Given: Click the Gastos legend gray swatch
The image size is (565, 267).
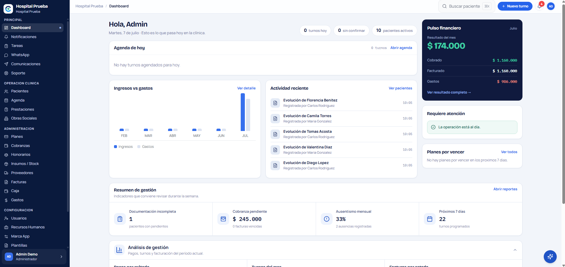Looking at the screenshot, I should point(139,147).
